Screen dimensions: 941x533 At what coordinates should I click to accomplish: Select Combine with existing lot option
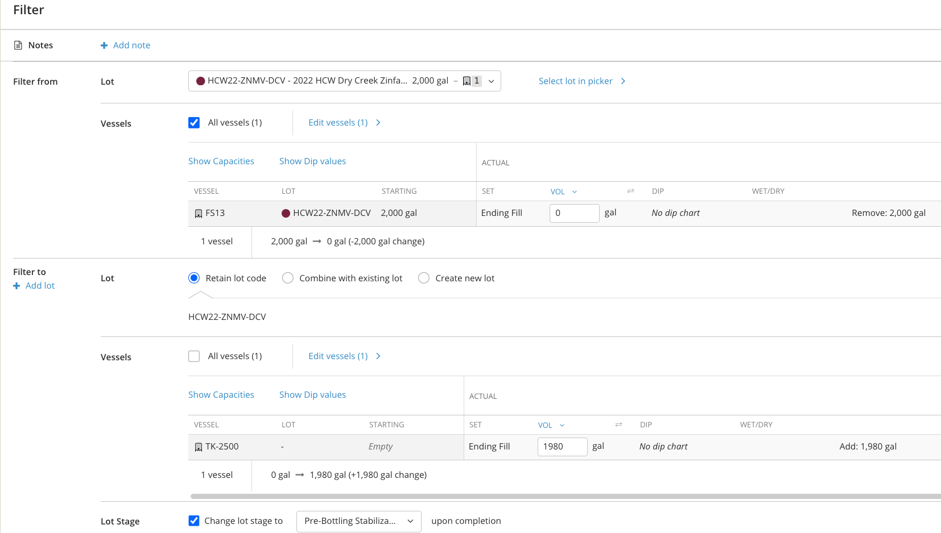click(288, 278)
